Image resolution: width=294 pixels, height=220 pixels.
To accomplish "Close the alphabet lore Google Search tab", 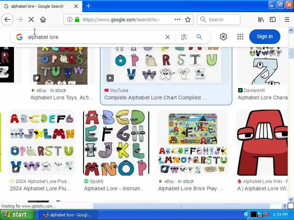I will click(x=76, y=6).
